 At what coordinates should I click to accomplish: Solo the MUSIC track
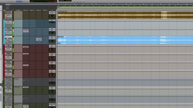[x=9, y=64]
